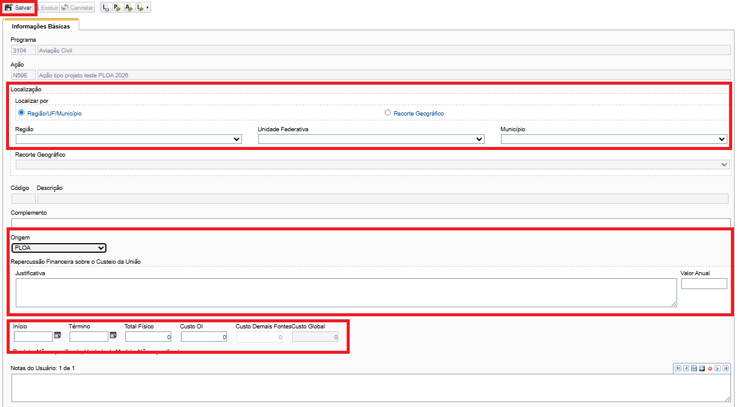The width and height of the screenshot is (737, 407).
Task: Click the 'P' toolbar icon
Action: (x=117, y=8)
